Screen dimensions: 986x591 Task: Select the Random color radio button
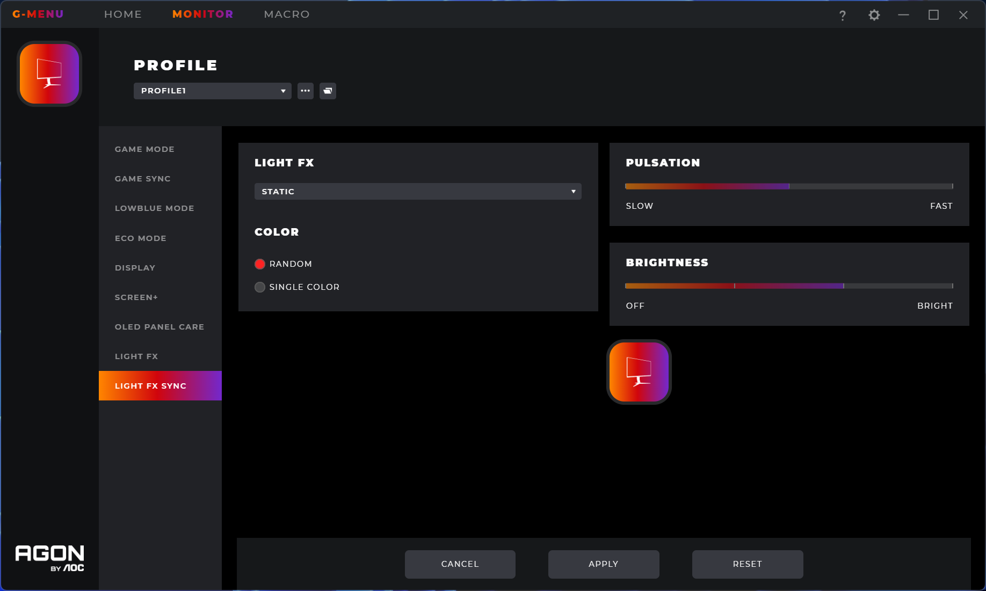[260, 264]
